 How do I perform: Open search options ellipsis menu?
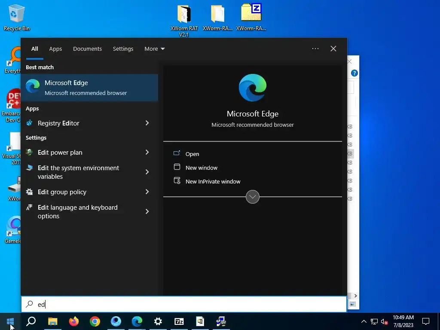tap(315, 49)
